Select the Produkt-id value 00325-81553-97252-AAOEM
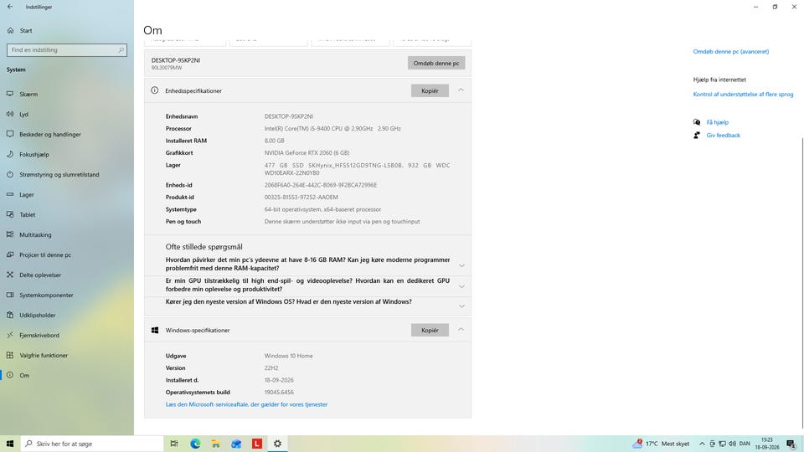 tap(301, 198)
